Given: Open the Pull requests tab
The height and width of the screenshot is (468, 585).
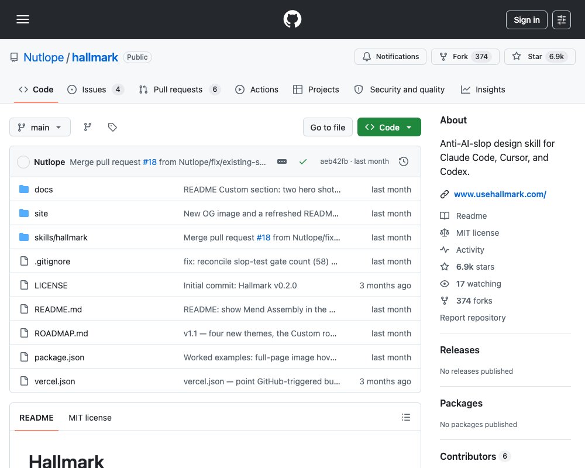Looking at the screenshot, I should pyautogui.click(x=180, y=90).
